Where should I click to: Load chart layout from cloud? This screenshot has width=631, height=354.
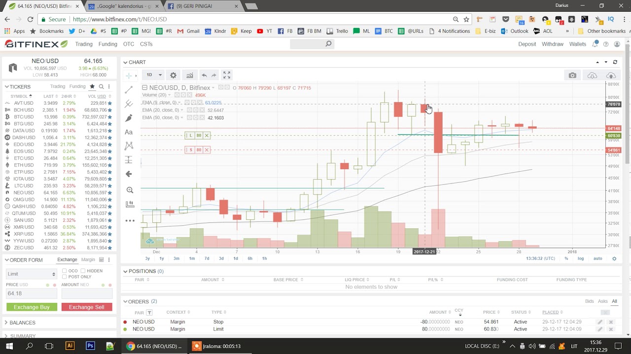[592, 75]
